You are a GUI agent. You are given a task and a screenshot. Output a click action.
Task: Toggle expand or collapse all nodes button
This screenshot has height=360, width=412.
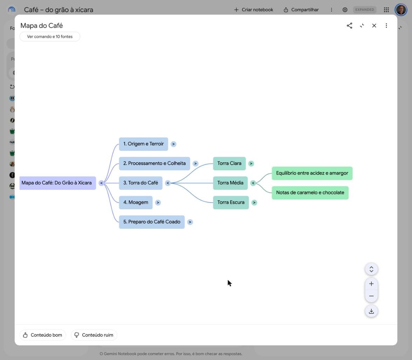click(371, 269)
